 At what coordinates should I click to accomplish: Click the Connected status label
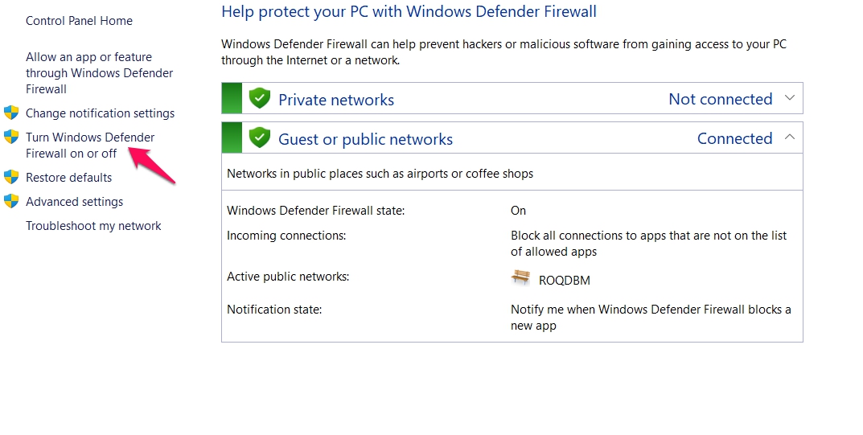[735, 138]
